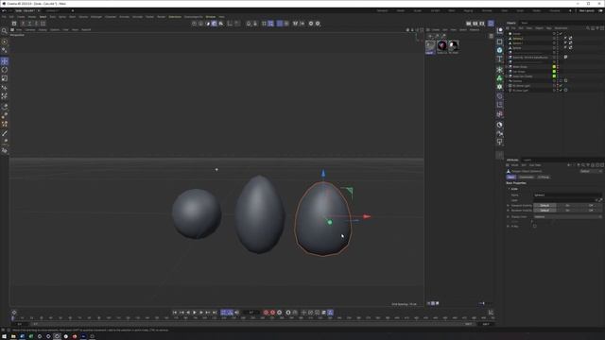Click the Record Active Objects button
The height and width of the screenshot is (340, 605).
coord(266,313)
